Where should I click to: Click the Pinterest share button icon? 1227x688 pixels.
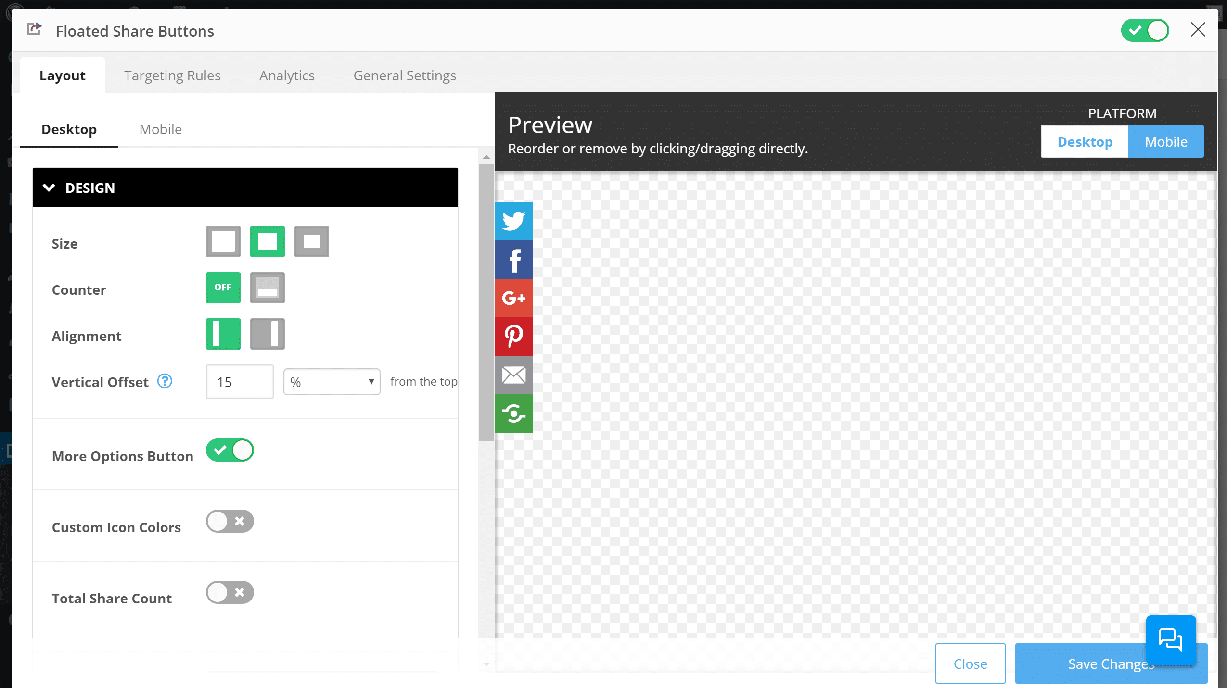click(514, 336)
